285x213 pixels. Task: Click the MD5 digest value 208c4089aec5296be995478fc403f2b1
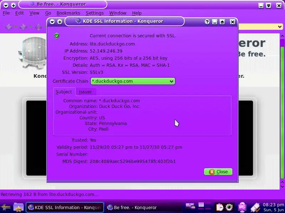click(x=133, y=162)
